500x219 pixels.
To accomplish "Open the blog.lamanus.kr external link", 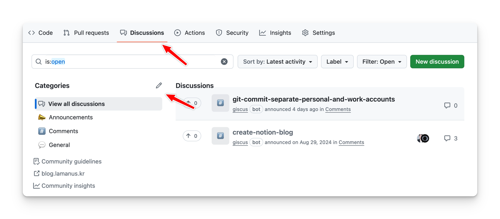I will [63, 174].
